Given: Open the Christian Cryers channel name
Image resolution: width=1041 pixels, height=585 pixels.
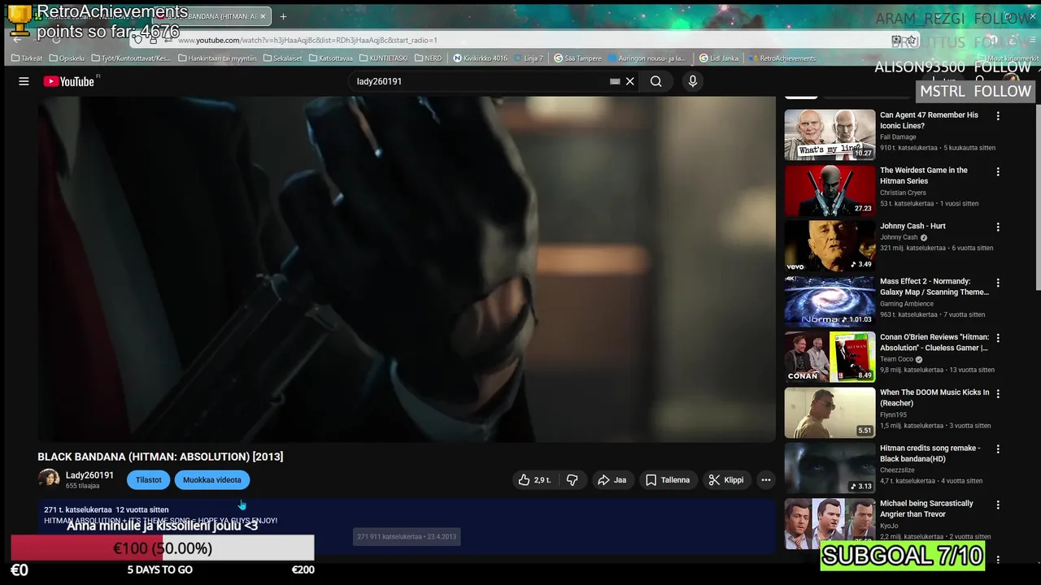Looking at the screenshot, I should point(903,193).
